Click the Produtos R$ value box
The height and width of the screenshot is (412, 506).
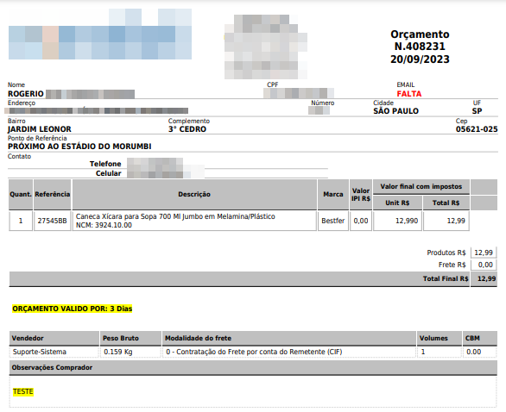(x=483, y=253)
